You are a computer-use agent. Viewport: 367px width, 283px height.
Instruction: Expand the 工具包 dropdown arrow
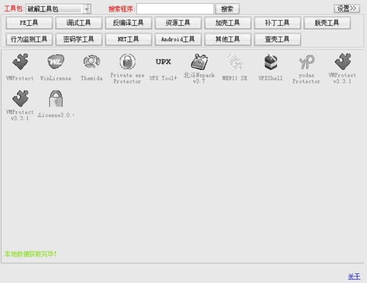[87, 9]
